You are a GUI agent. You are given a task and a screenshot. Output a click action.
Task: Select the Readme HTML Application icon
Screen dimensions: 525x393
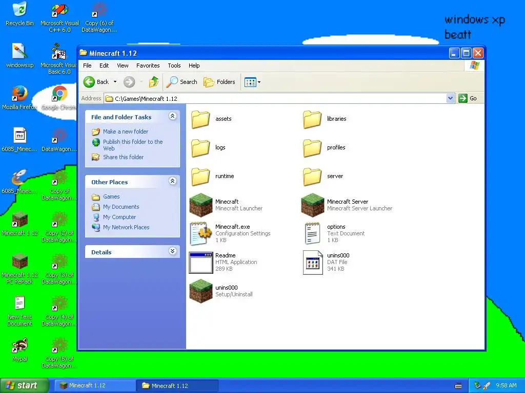[201, 263]
